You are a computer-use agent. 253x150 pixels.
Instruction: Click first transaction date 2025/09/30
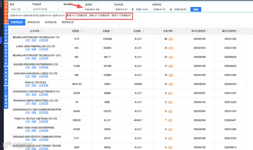(x=199, y=84)
